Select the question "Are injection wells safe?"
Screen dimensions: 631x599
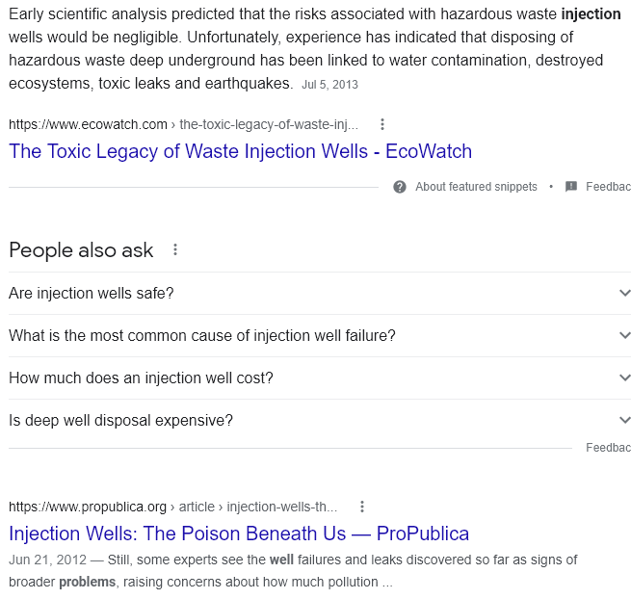coord(92,294)
